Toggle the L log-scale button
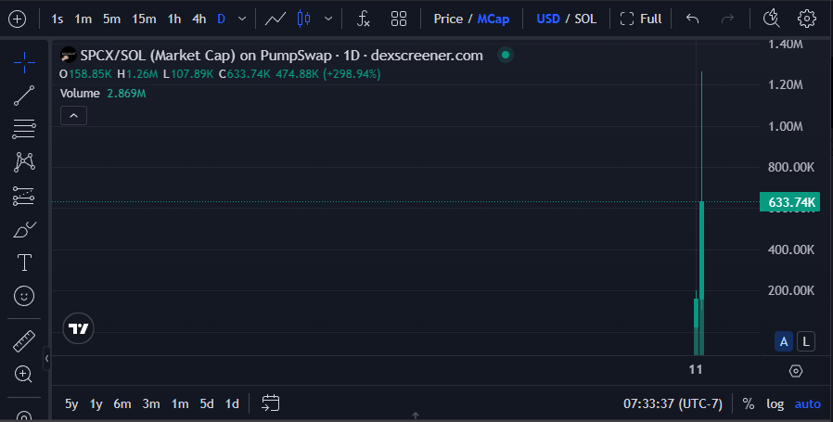This screenshot has height=422, width=833. [x=806, y=341]
